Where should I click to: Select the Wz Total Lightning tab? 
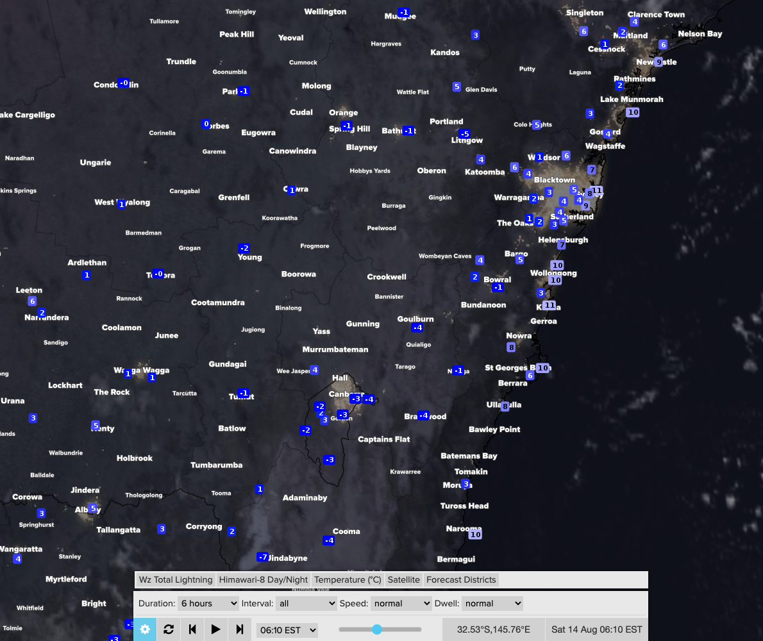point(175,579)
